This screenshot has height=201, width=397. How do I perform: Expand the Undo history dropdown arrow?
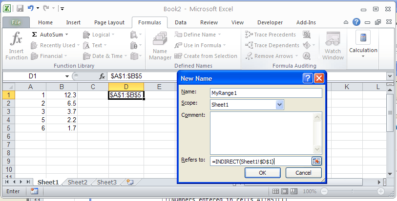click(x=38, y=9)
